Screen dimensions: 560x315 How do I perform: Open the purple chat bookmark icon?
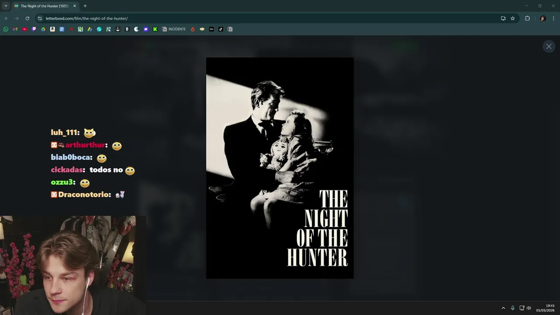tap(146, 29)
